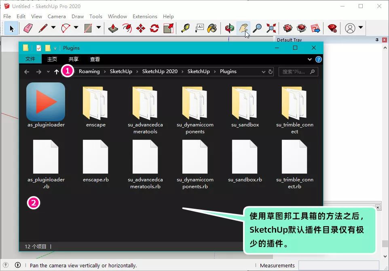Expand the Arc tool dropdown arrow
Image resolution: width=389 pixels, height=271 pixels.
[x=76, y=27]
